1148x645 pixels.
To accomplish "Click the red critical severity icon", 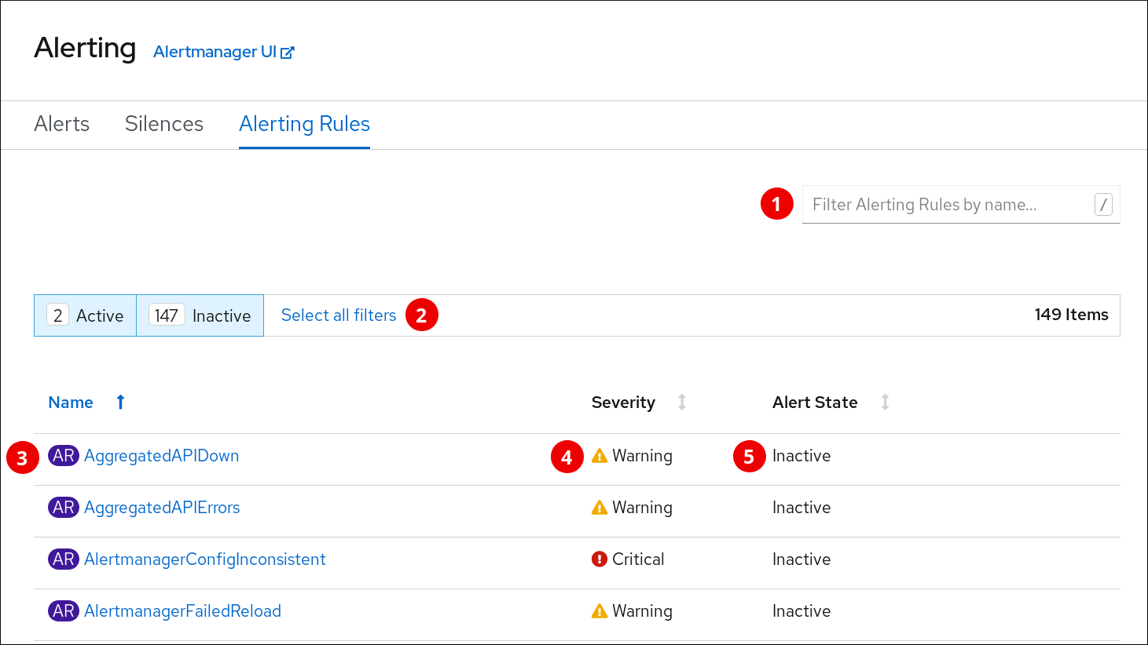I will [x=600, y=559].
